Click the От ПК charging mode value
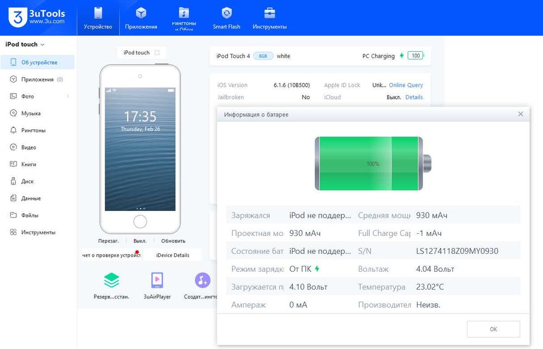This screenshot has width=543, height=349. pos(300,269)
